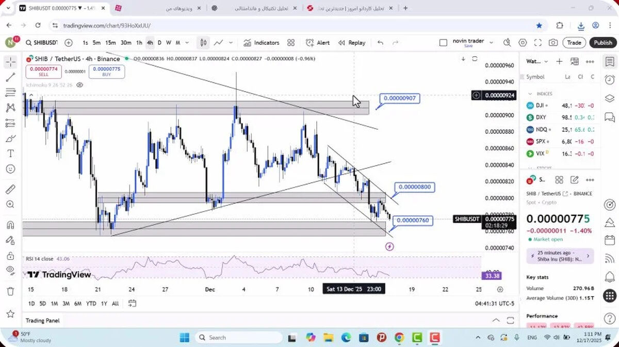Click the SELL 0.00000774 button
The width and height of the screenshot is (619, 347).
(x=43, y=72)
